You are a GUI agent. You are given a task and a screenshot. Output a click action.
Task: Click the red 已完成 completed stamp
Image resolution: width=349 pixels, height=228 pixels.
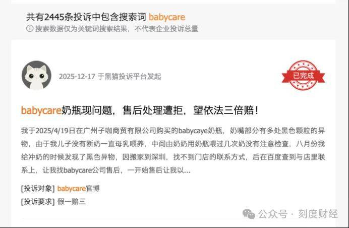tap(303, 76)
